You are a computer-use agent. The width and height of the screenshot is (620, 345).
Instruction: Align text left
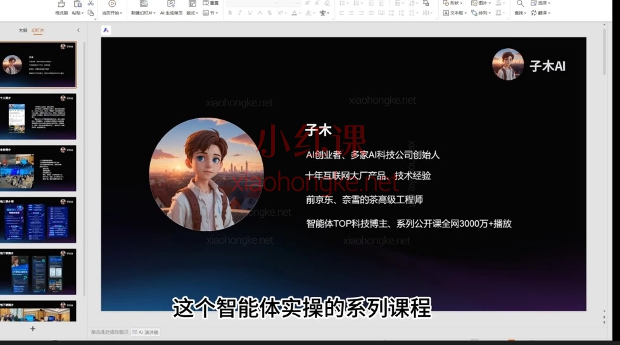click(341, 13)
